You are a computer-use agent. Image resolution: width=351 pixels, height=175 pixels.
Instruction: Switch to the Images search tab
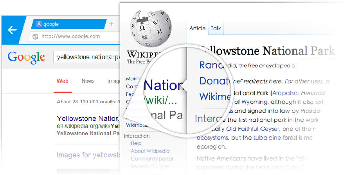[x=114, y=81]
